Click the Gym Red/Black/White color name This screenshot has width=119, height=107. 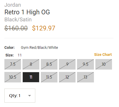coord(39,48)
